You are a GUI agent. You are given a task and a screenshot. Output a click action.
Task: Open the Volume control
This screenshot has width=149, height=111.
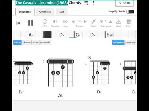coord(55,23)
